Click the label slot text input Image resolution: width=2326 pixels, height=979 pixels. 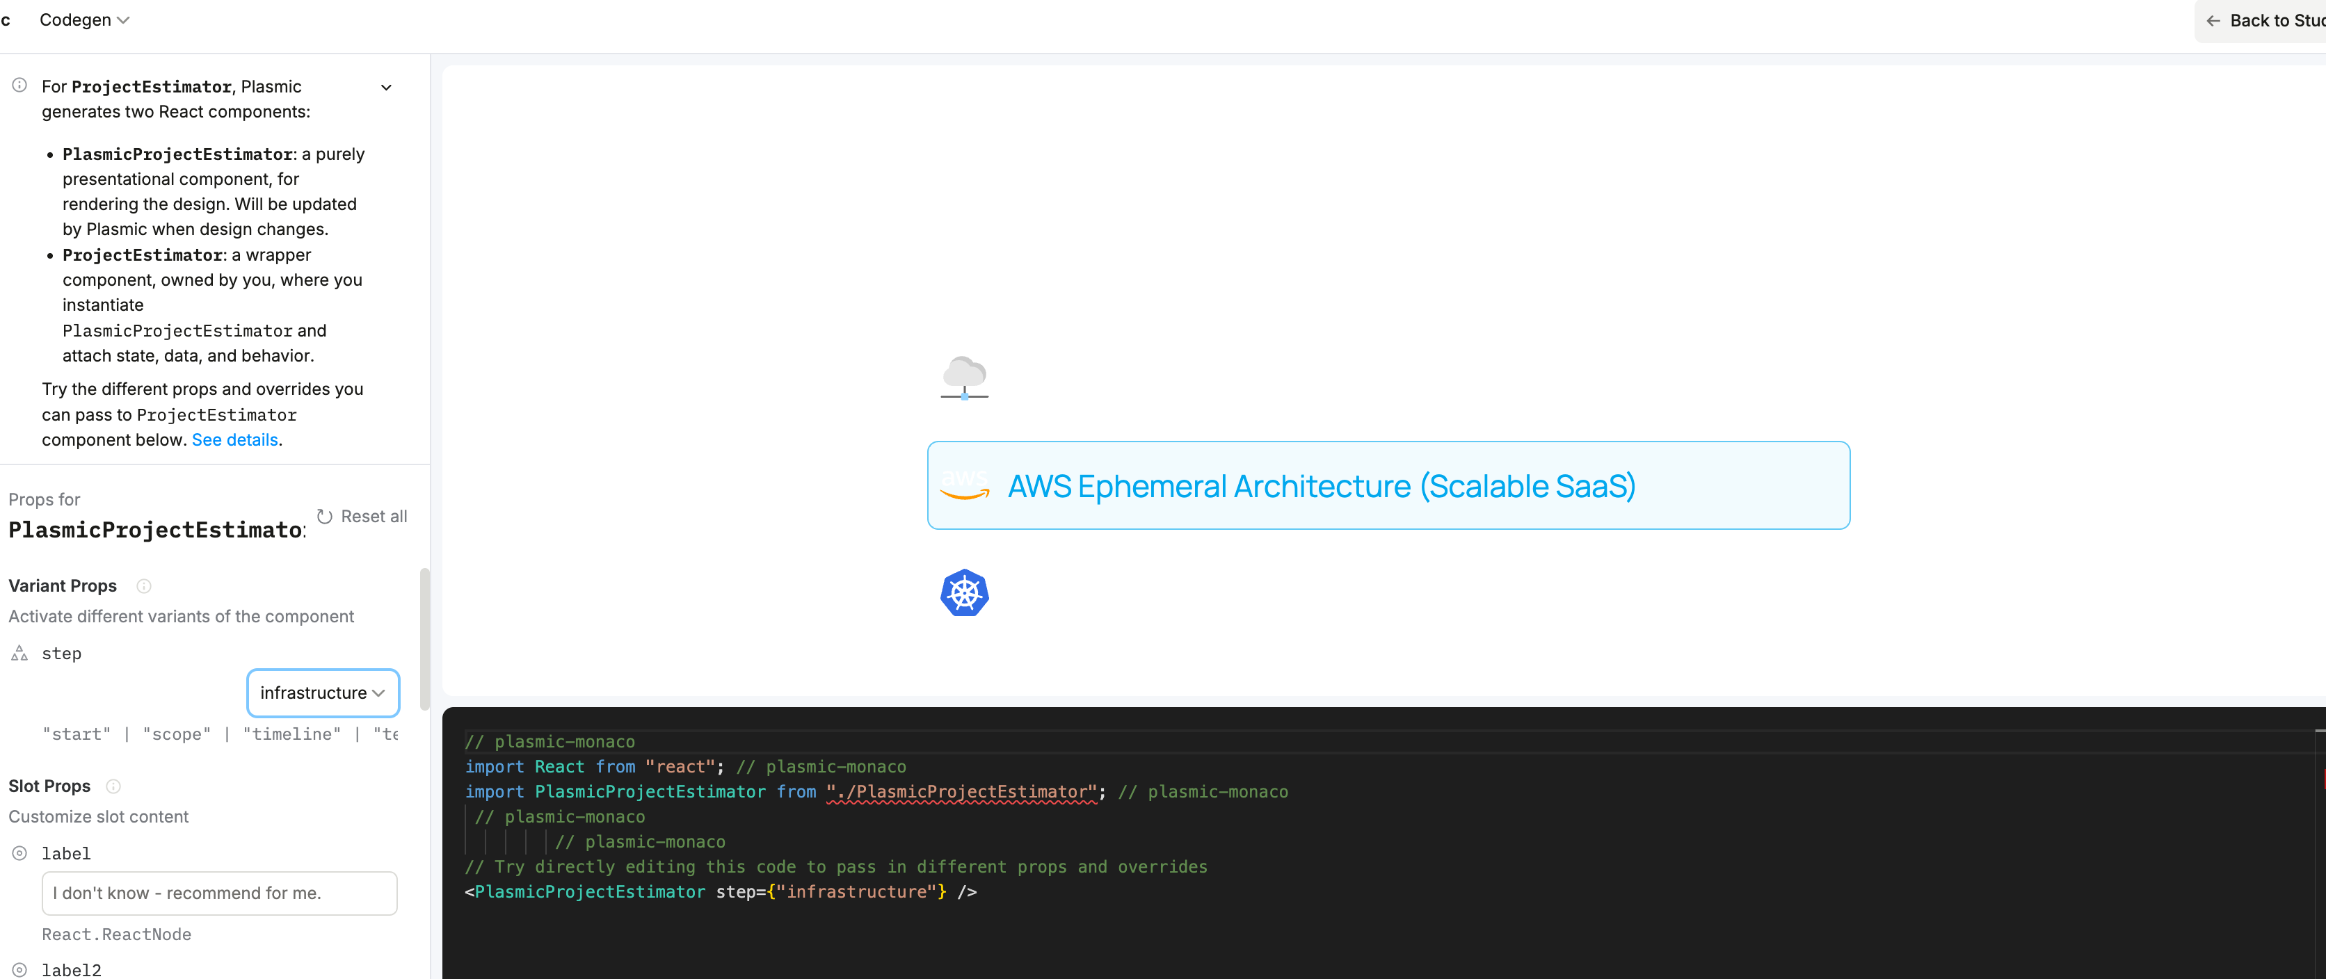pos(219,892)
